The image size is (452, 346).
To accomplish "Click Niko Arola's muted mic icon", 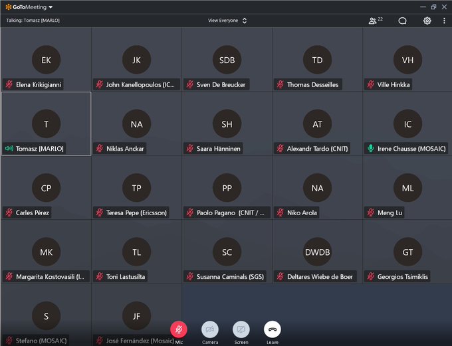I will click(x=281, y=213).
